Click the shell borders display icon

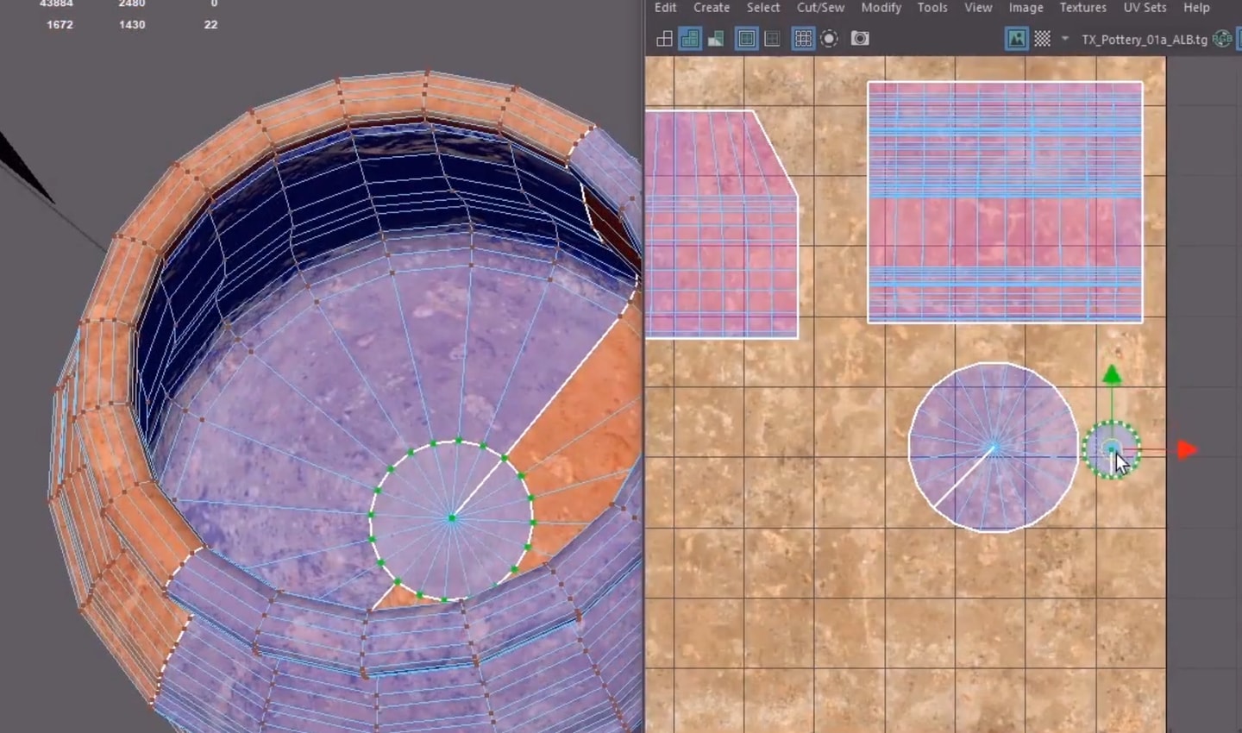click(x=773, y=39)
